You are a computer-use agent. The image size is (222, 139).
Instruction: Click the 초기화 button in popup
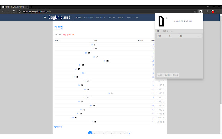click(x=160, y=75)
